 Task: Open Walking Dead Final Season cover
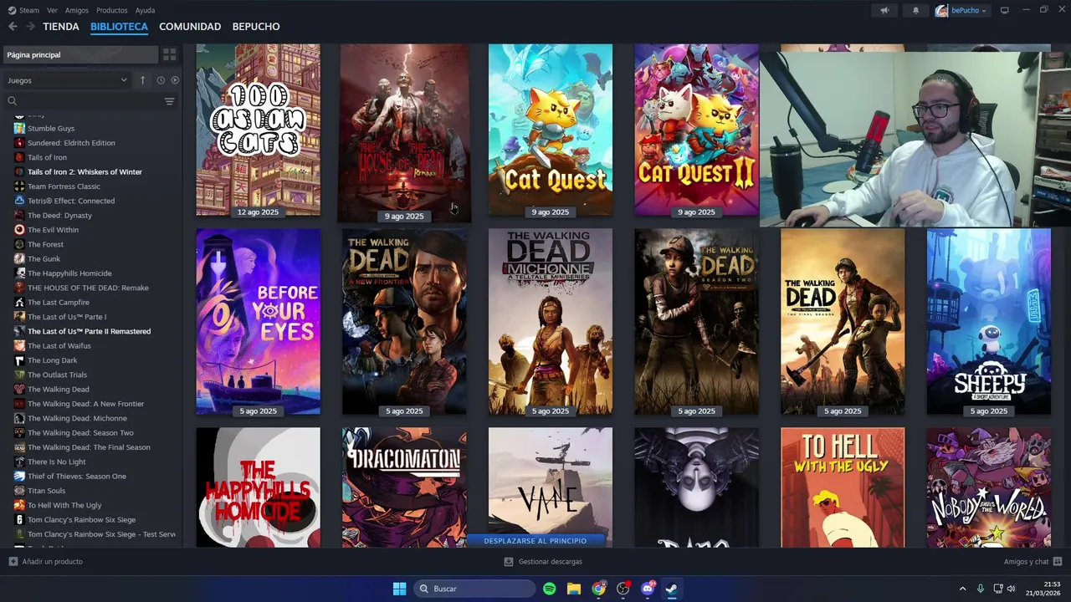click(843, 322)
